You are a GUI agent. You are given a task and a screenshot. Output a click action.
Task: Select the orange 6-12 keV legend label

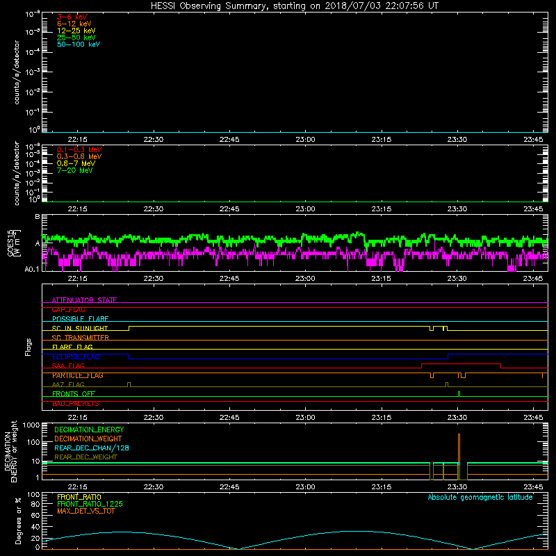74,24
